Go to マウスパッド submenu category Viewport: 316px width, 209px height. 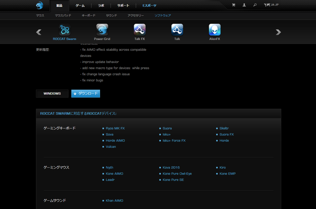point(63,15)
